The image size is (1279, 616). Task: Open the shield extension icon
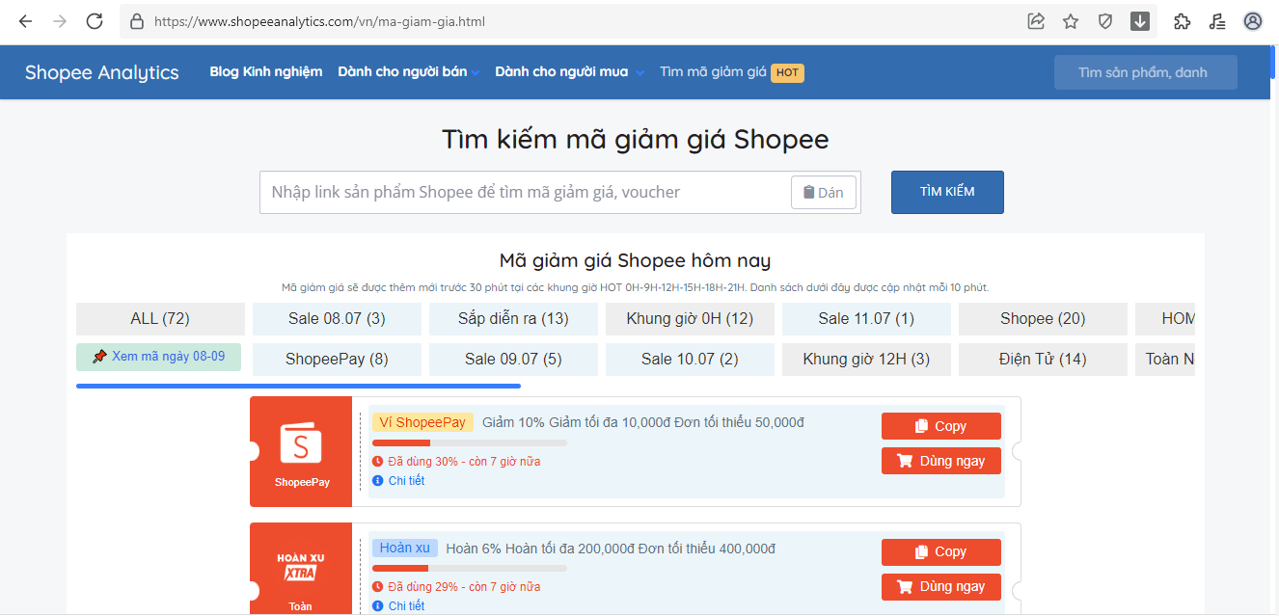click(x=1105, y=21)
